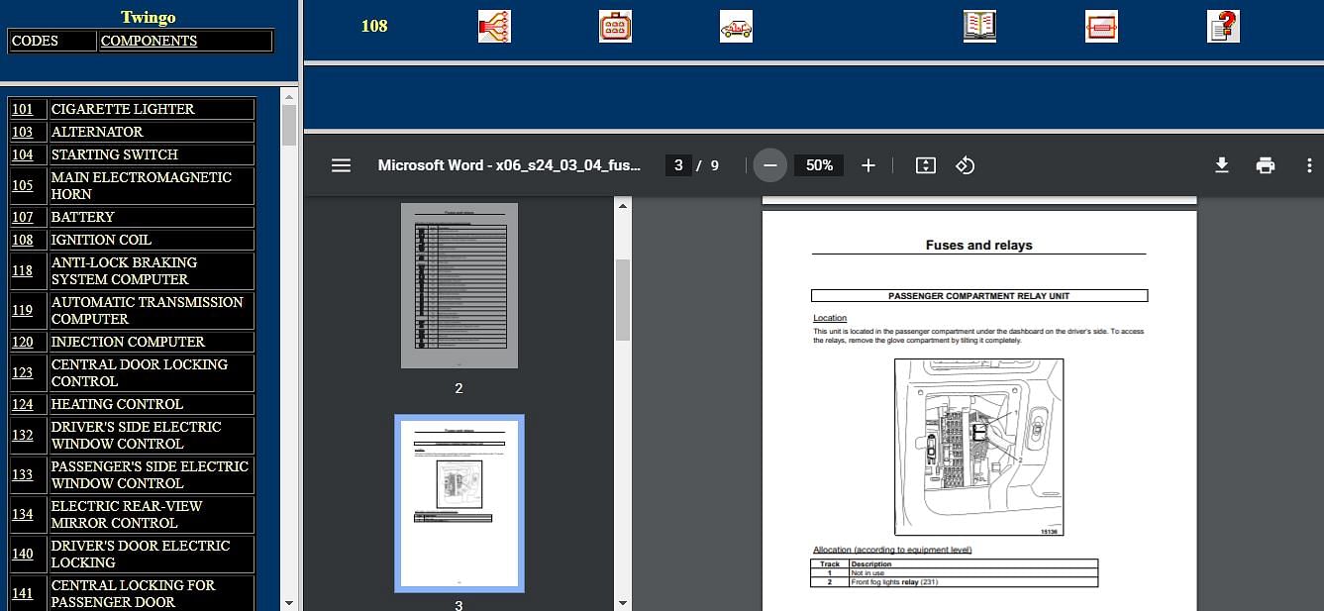
Task: Click the 50% zoom level field
Action: tap(819, 165)
